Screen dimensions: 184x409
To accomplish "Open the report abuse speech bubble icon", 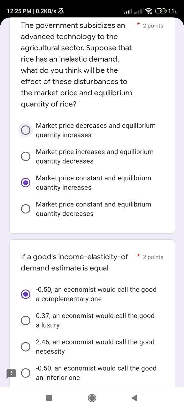I will point(11,373).
